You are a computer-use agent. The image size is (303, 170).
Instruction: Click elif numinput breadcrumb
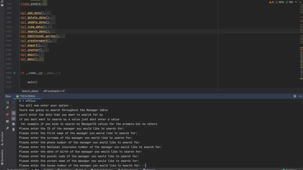click(54, 91)
